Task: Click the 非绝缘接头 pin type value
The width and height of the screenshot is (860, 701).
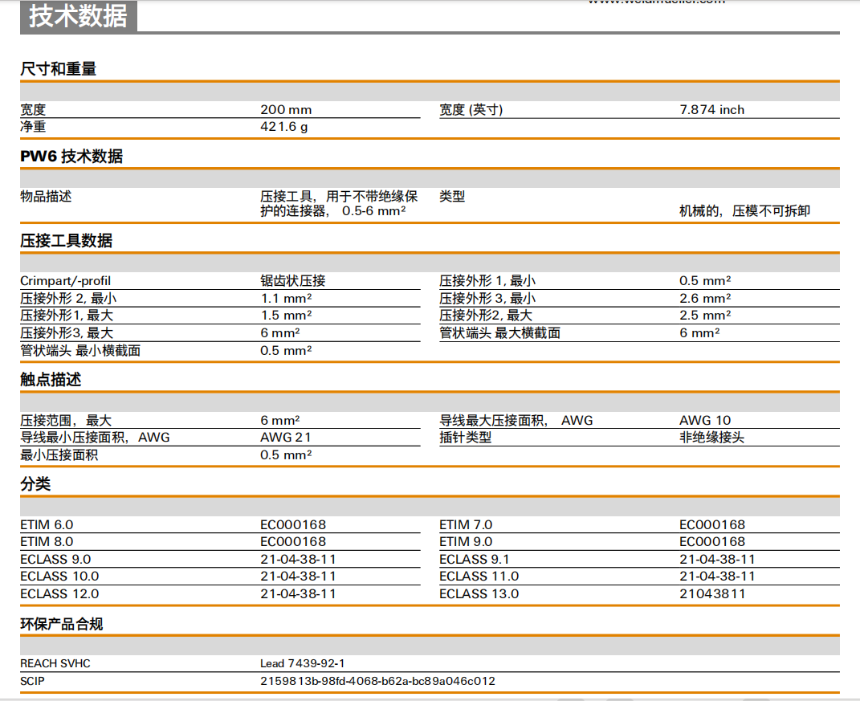Action: pyautogui.click(x=711, y=438)
